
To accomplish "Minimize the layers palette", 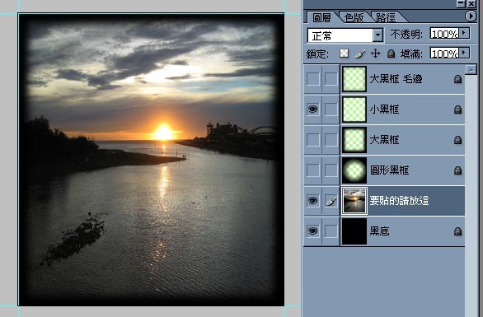I will pos(461,3).
